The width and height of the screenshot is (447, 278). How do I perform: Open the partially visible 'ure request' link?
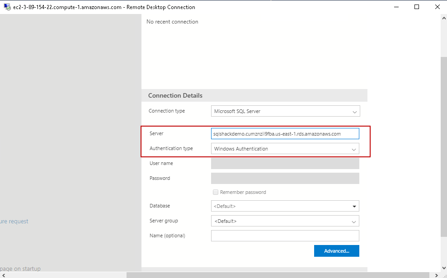pos(14,221)
